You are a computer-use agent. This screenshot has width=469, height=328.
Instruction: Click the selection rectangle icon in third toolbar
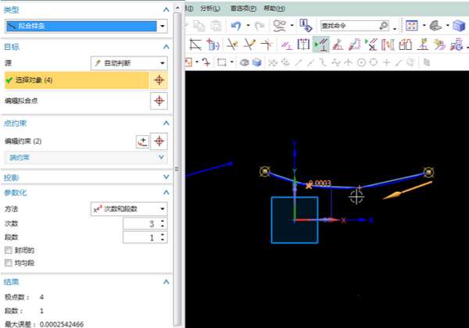click(223, 62)
